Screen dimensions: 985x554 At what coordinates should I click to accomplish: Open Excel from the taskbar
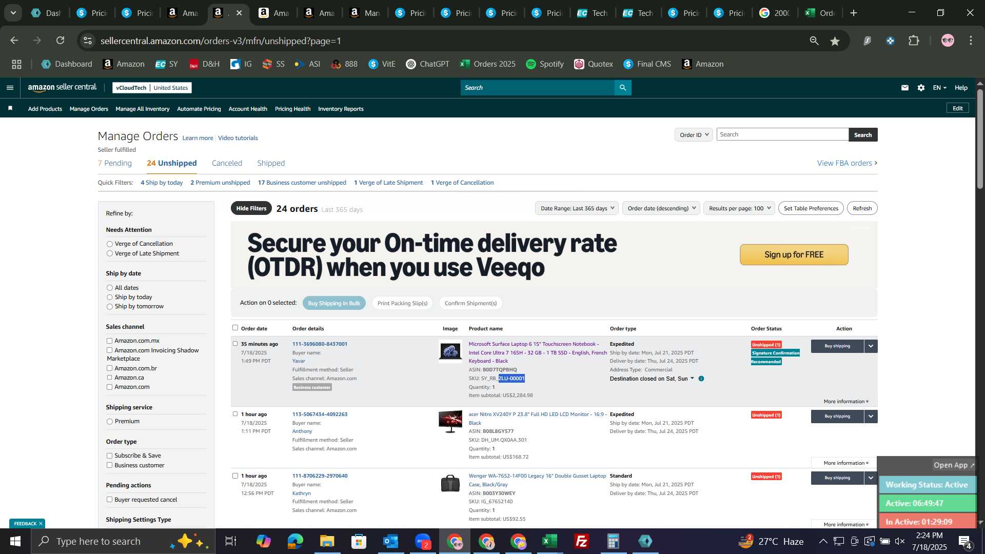pos(549,541)
